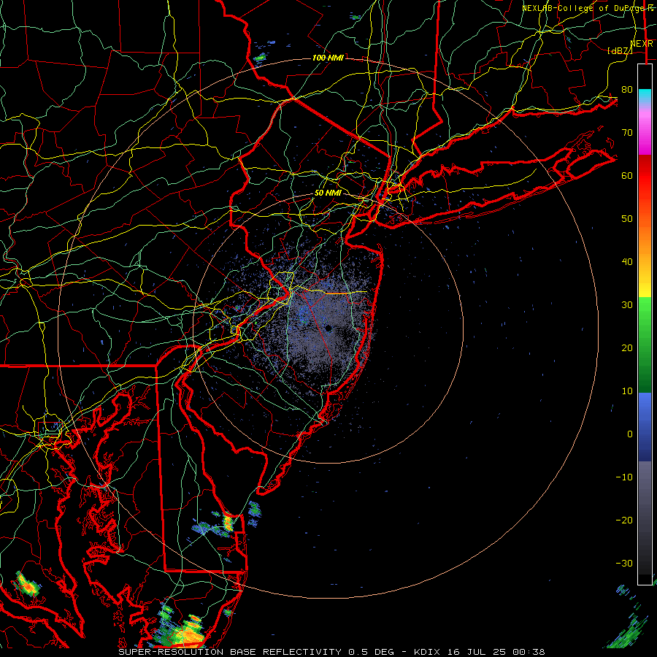
Task: Click the cyan segment of the color bar
Action: pos(645,96)
